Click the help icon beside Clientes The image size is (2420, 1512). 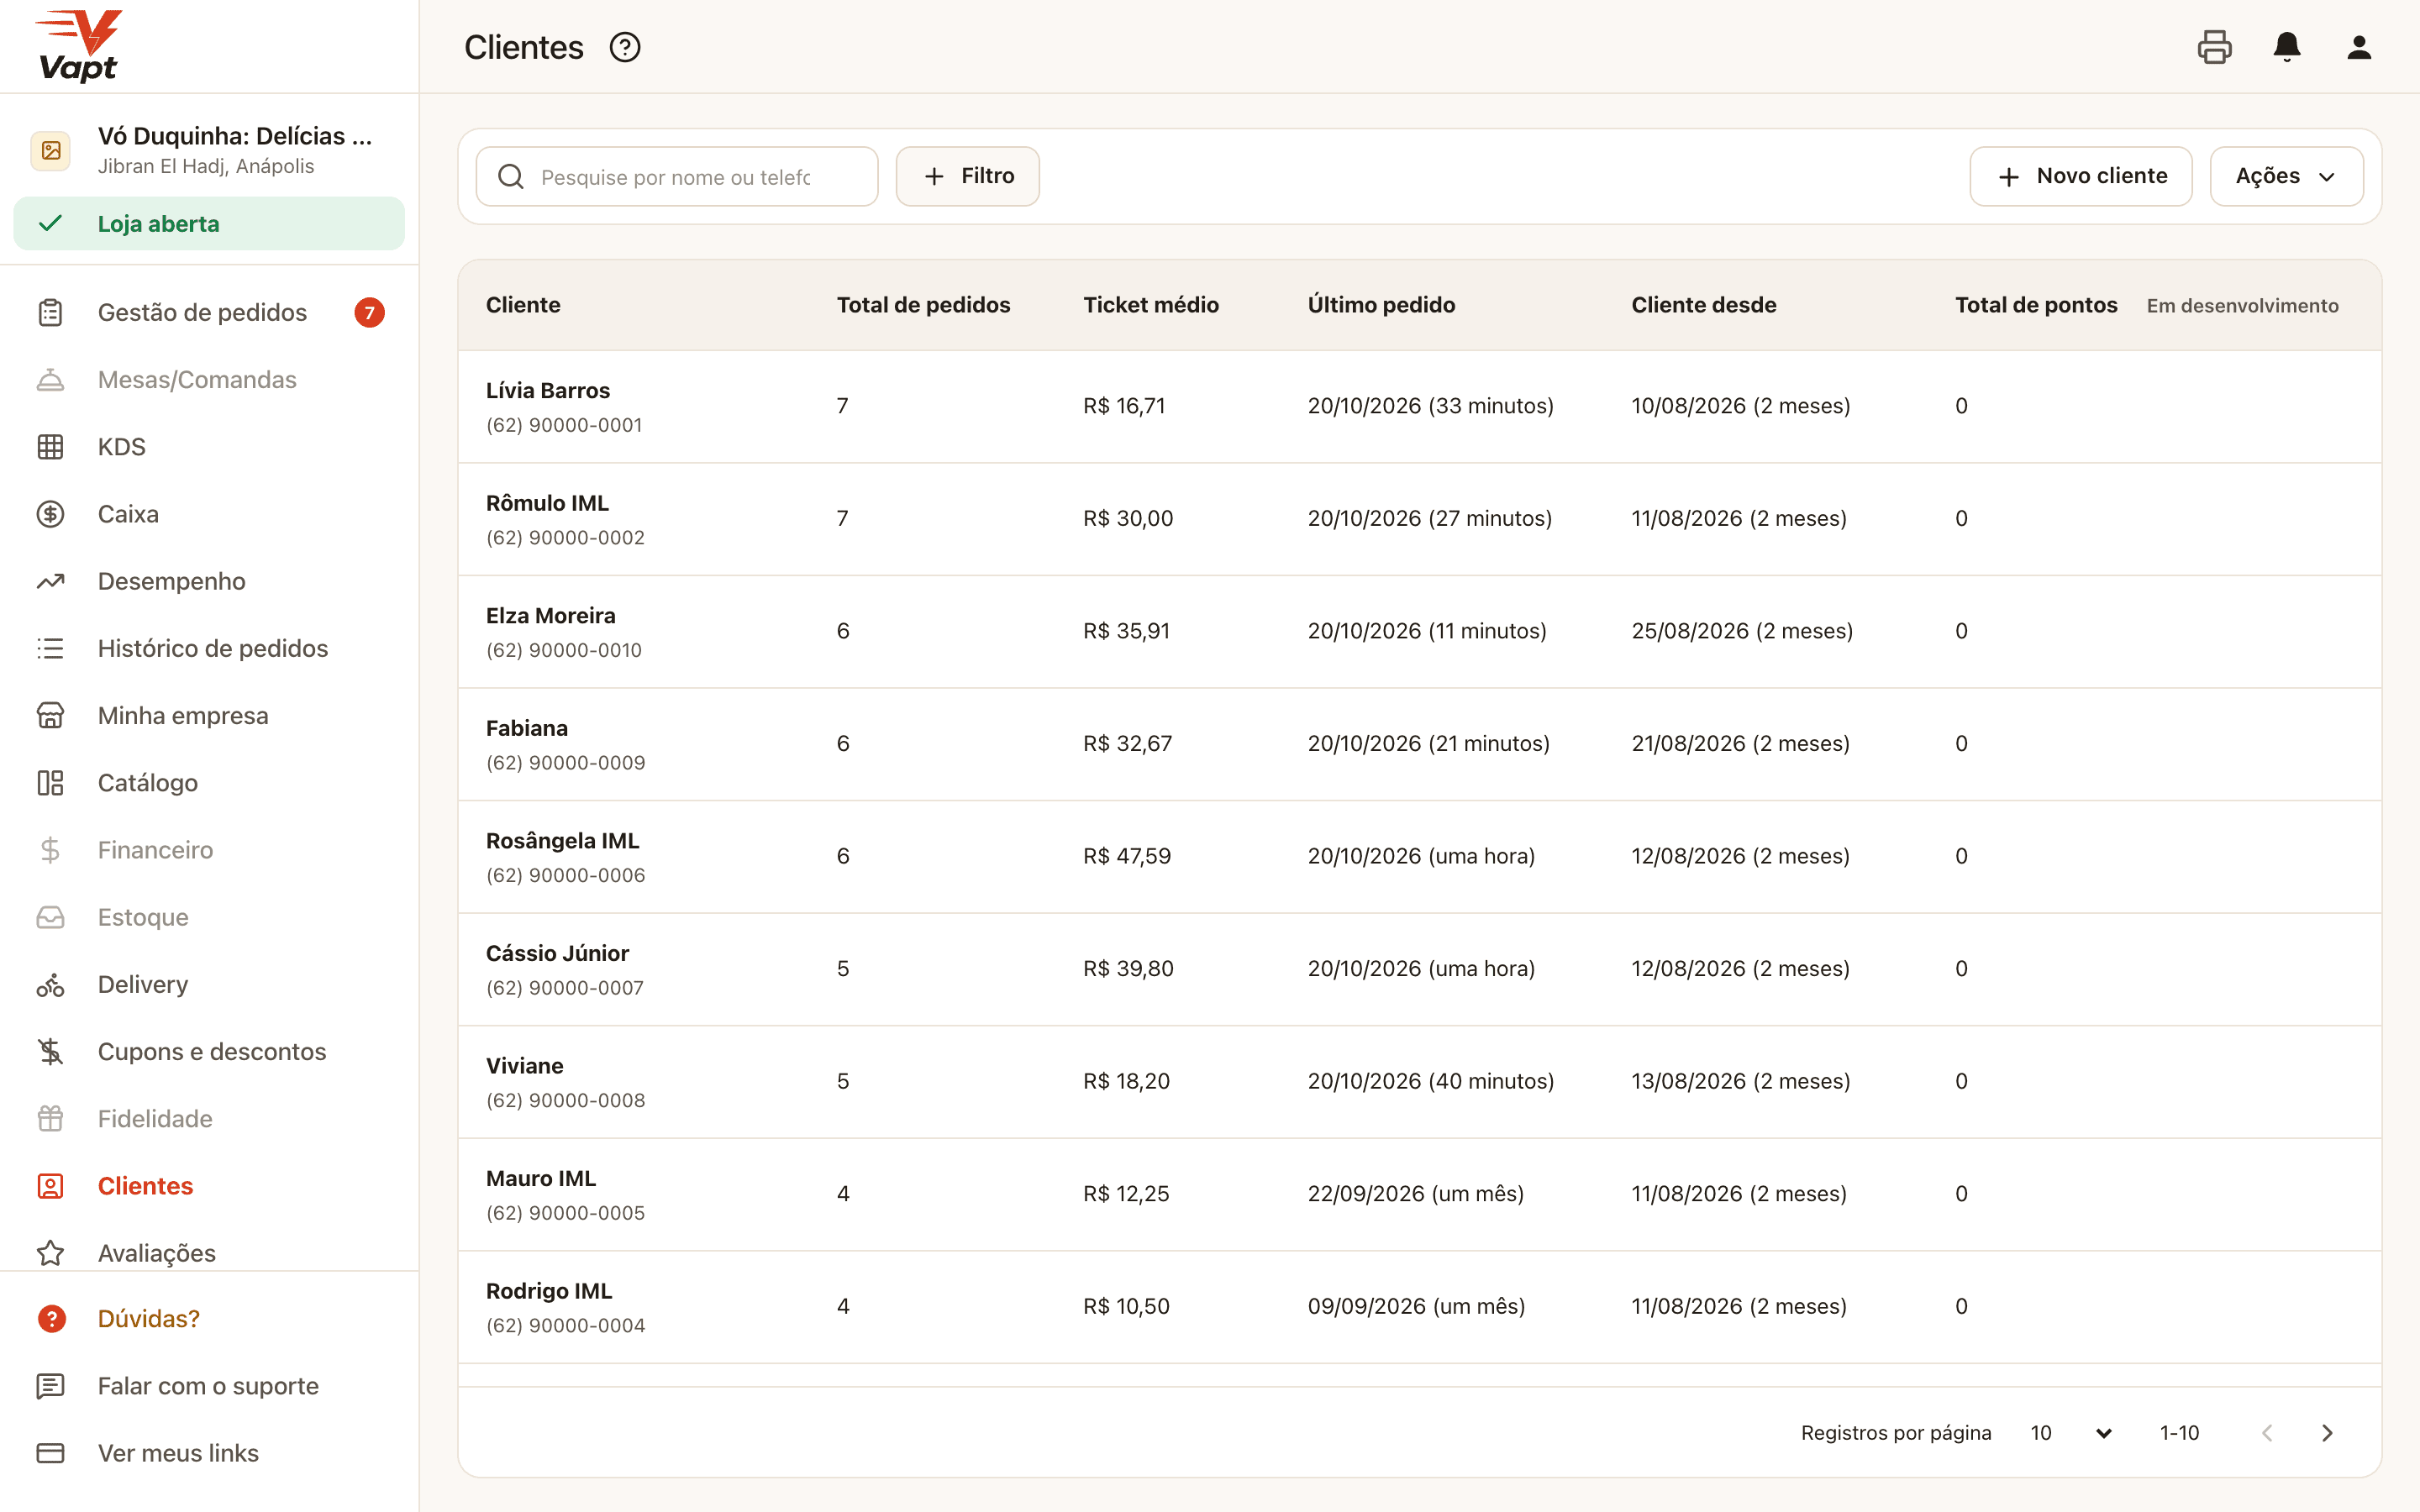click(x=625, y=47)
